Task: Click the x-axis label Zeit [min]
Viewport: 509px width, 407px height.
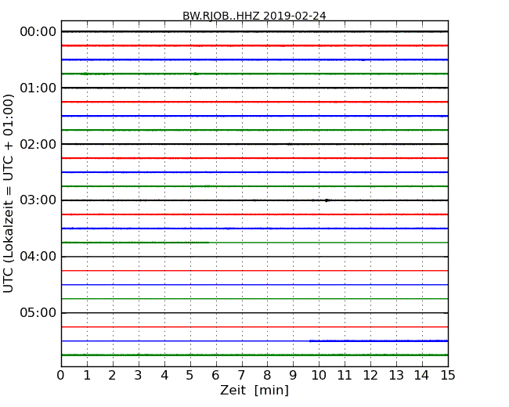Action: tap(254, 390)
